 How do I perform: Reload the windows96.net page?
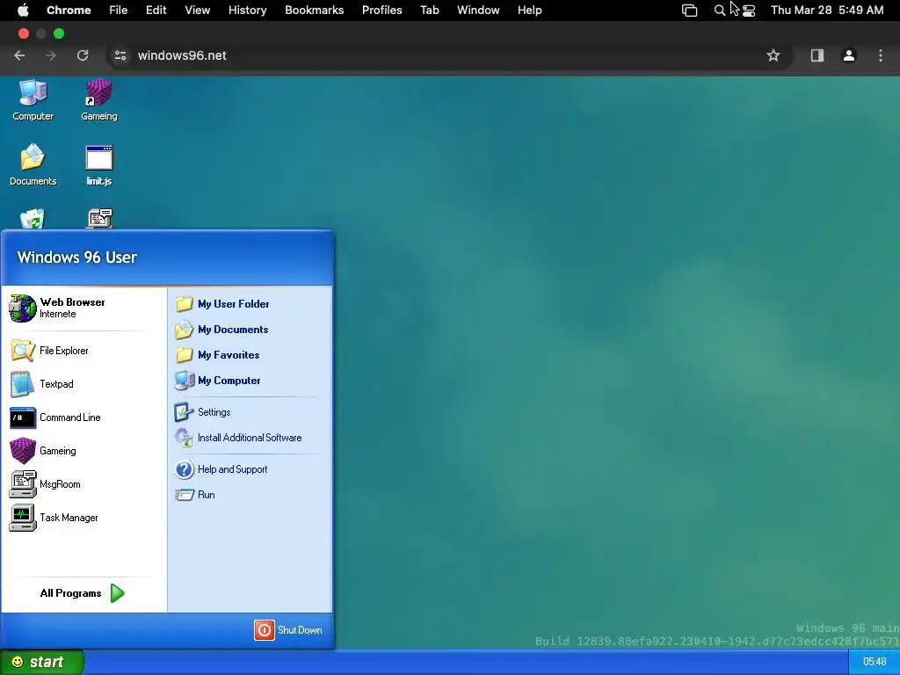coord(83,55)
